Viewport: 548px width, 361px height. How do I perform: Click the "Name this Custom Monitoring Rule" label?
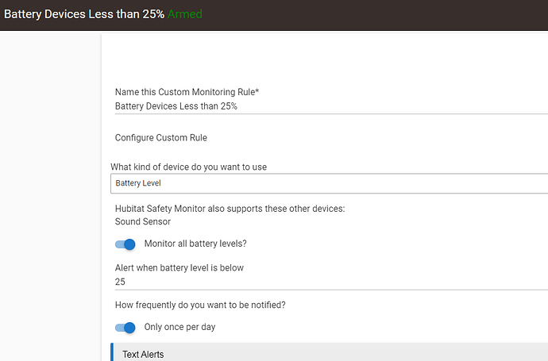[187, 92]
